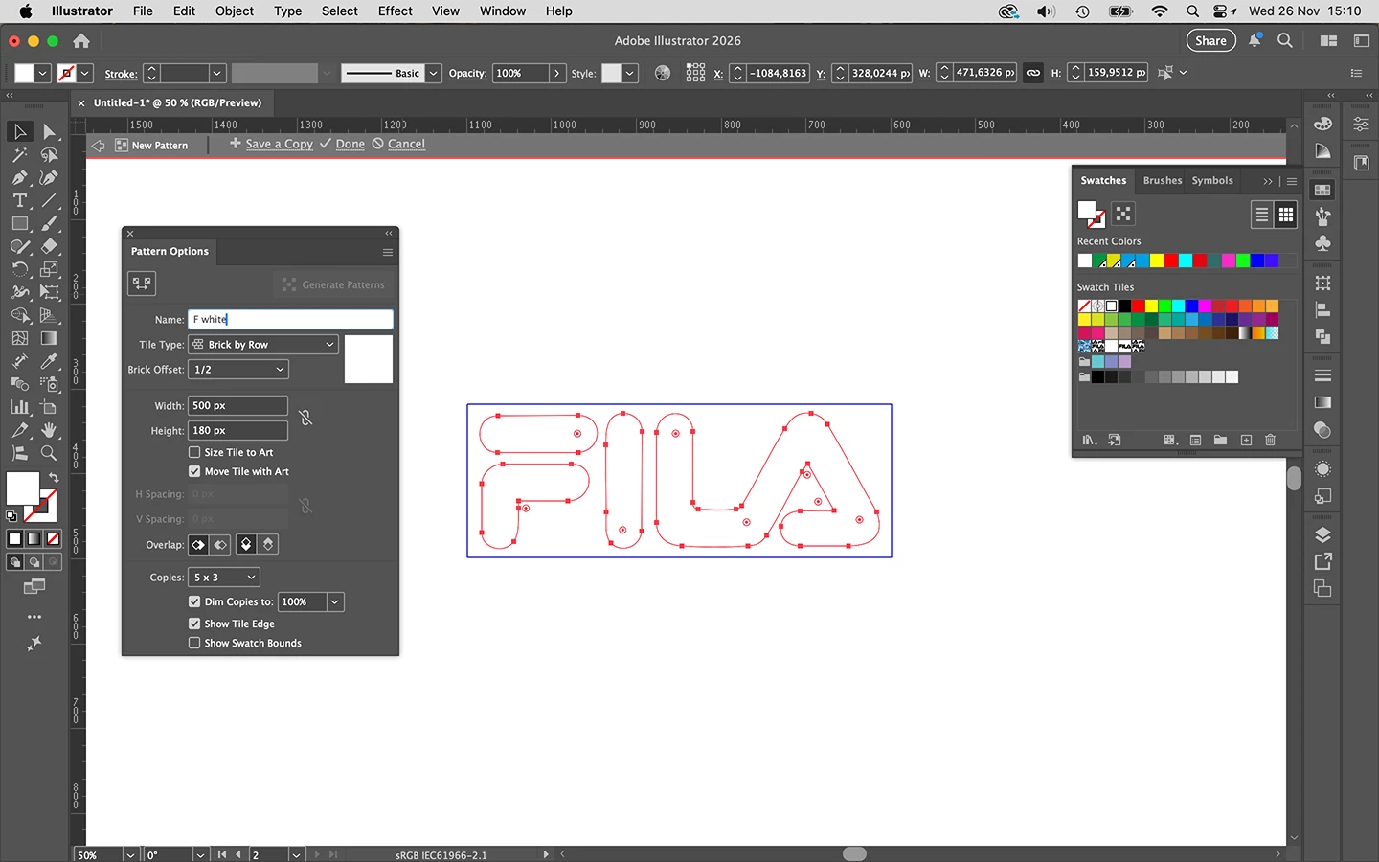The image size is (1379, 862).
Task: Switch to the Brushes tab
Action: click(x=1163, y=180)
